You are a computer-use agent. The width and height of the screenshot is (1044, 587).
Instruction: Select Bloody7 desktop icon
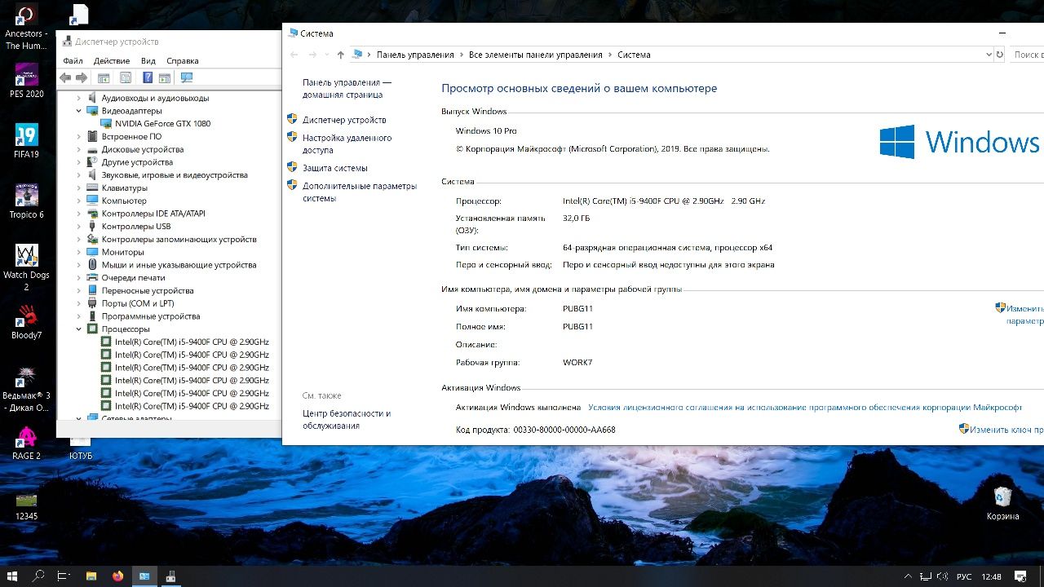click(26, 321)
